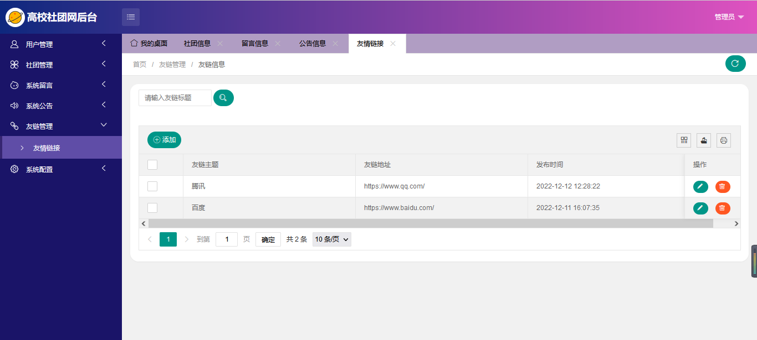Open the 10 条/页 page size dropdown
Image resolution: width=757 pixels, height=340 pixels.
click(332, 239)
